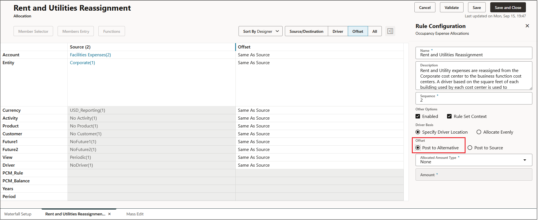Click the Save and Close button
Image resolution: width=538 pixels, height=221 pixels.
tap(508, 8)
